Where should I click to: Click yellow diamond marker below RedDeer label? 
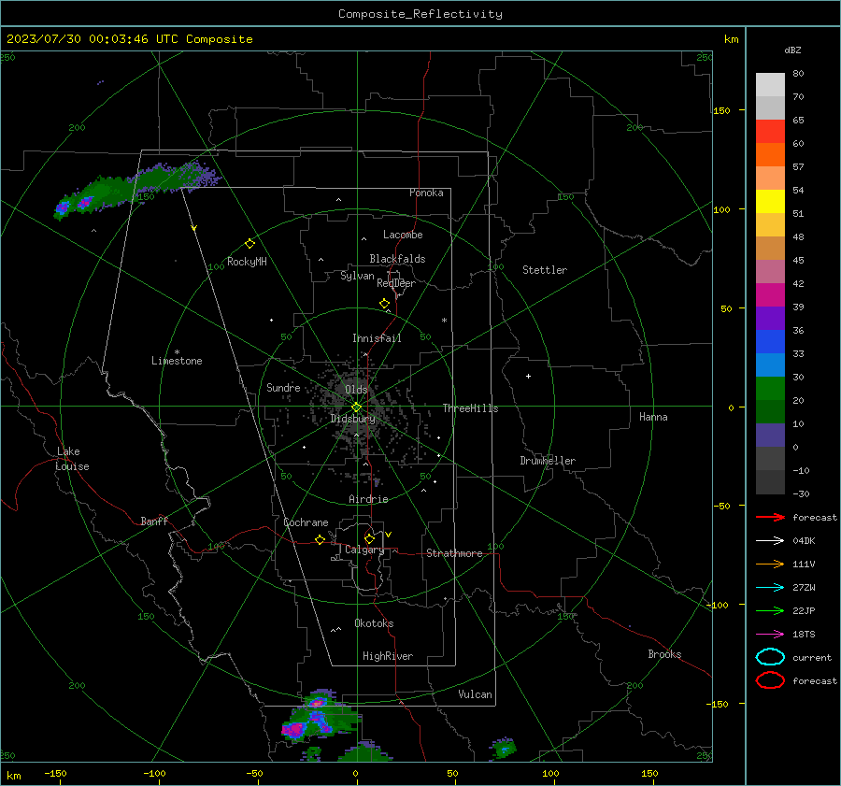[384, 304]
